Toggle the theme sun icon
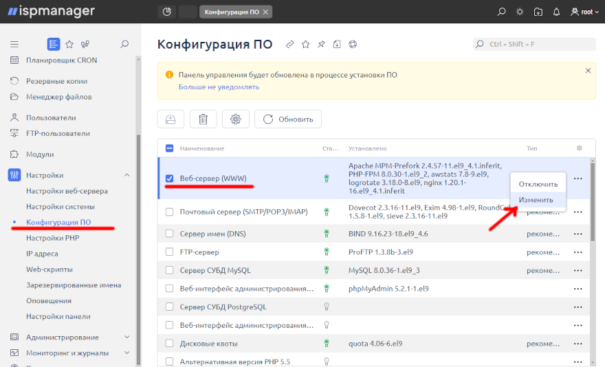Screen dimensions: 605x367 (x=520, y=12)
